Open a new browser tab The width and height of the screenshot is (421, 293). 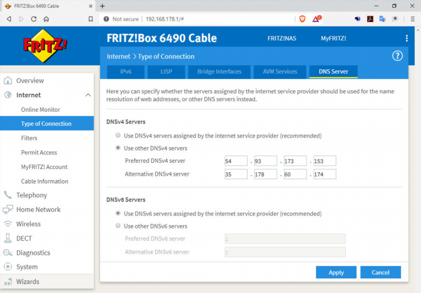(x=102, y=6)
